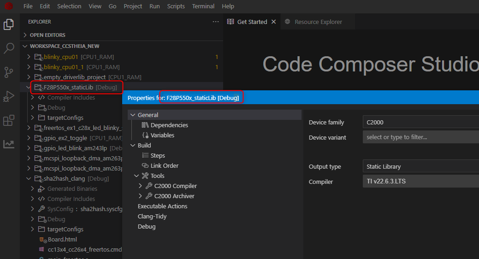
Task: Expand the Open Editors section
Action: pos(25,35)
